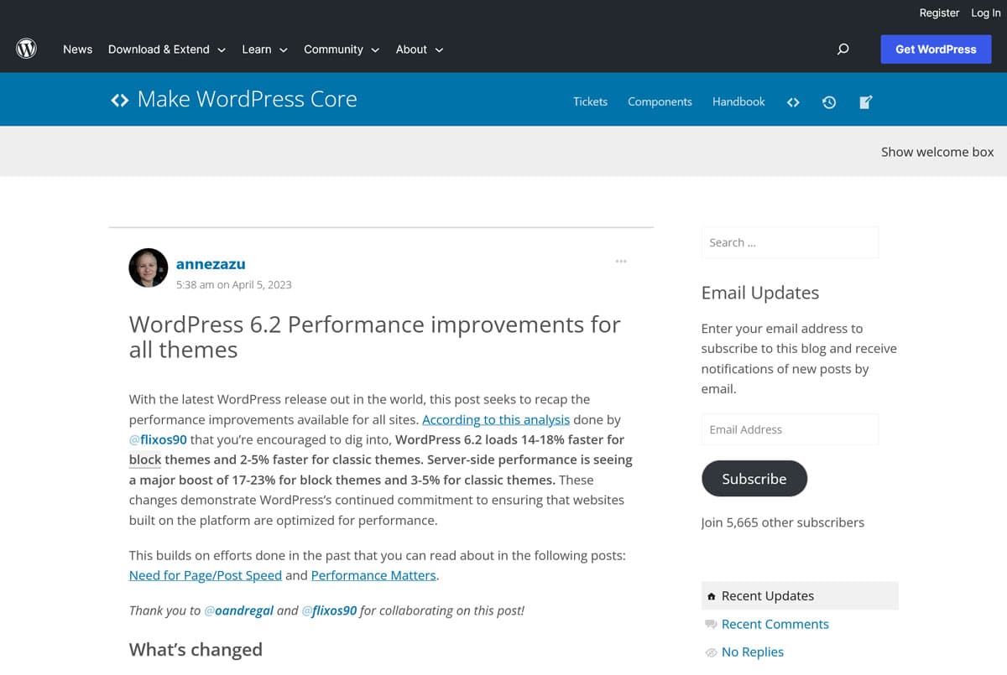The width and height of the screenshot is (1007, 675).
Task: Open the Community dropdown menu
Action: click(x=342, y=49)
